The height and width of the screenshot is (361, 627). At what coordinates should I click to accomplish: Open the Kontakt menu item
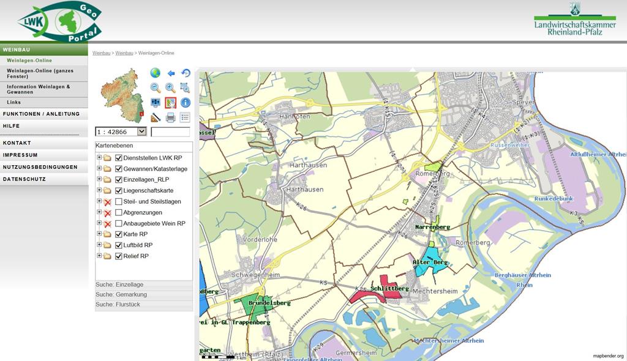44,143
